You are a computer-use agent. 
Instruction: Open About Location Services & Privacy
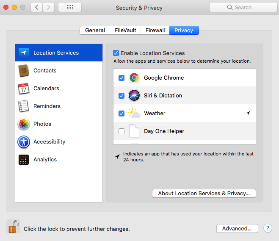(204, 193)
